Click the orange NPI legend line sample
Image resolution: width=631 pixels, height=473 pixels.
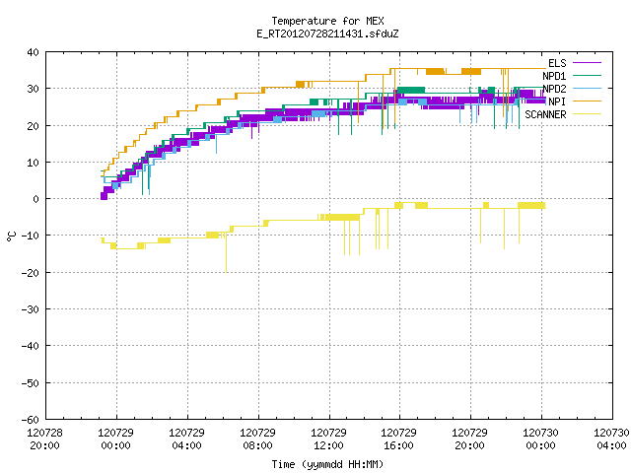[x=587, y=101]
